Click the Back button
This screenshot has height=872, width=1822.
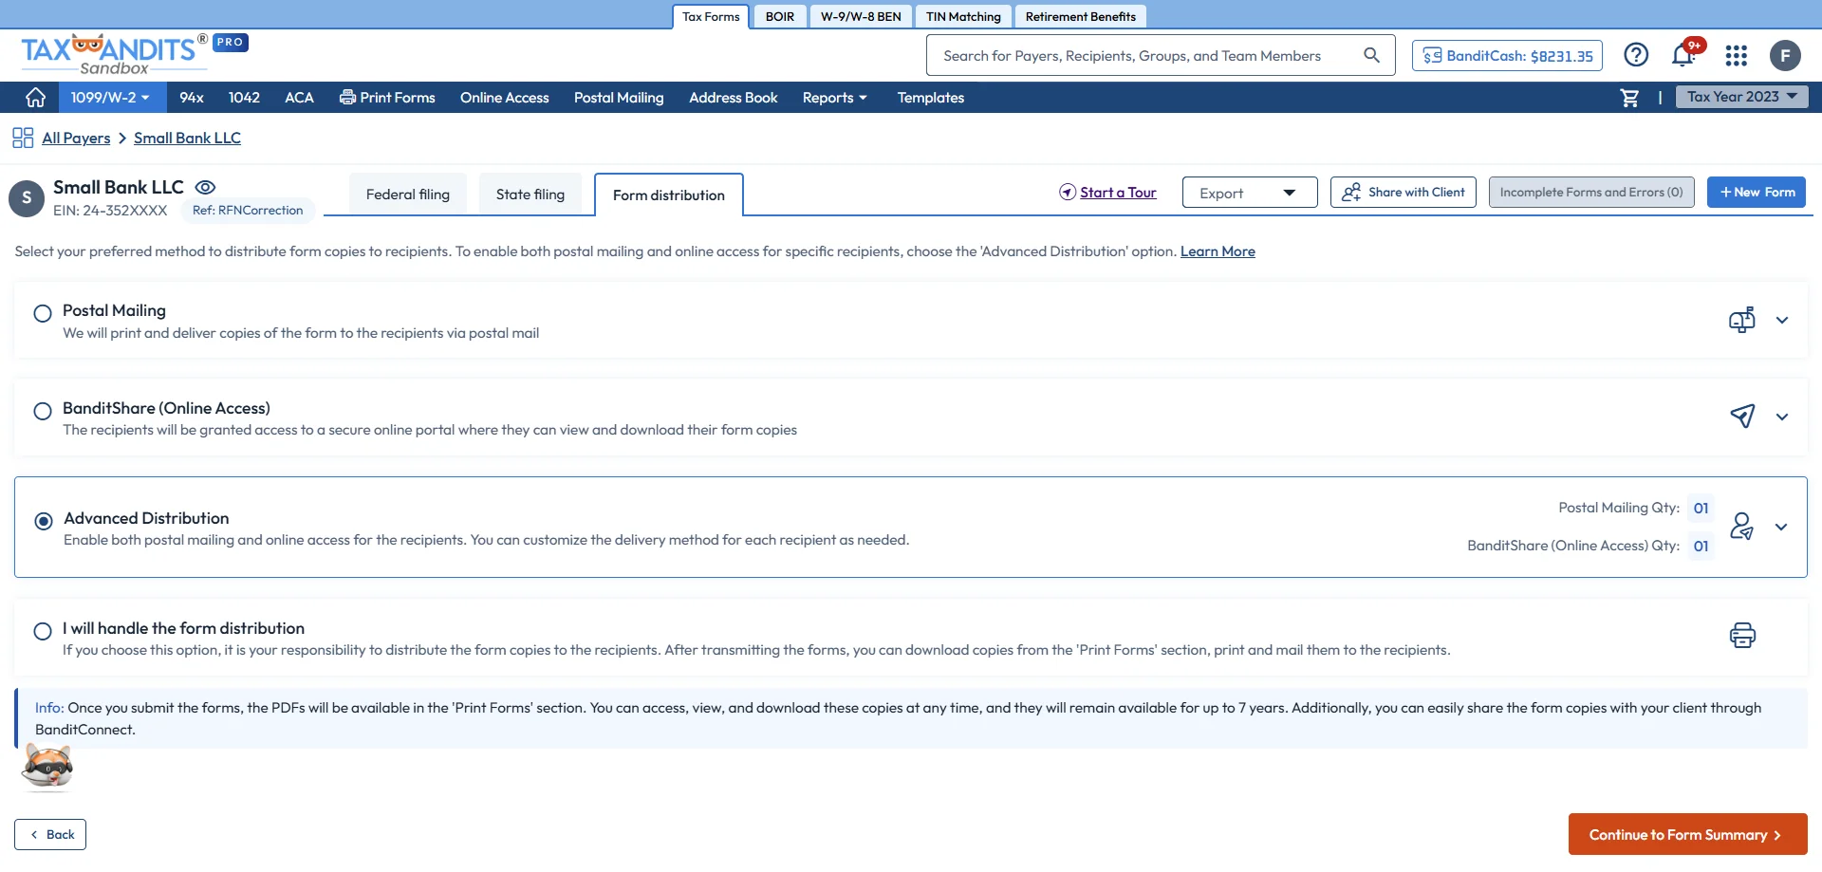[50, 834]
